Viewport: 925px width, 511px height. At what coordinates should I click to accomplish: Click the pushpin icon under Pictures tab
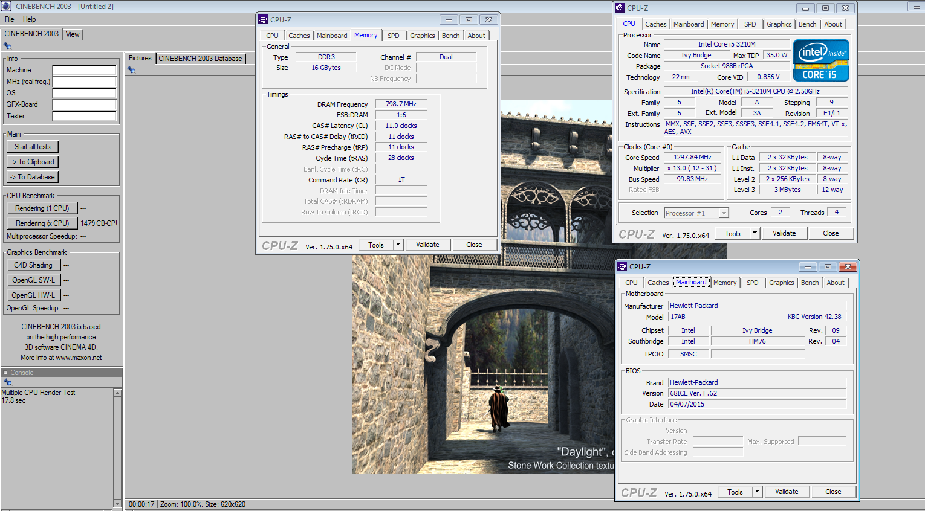[x=131, y=70]
